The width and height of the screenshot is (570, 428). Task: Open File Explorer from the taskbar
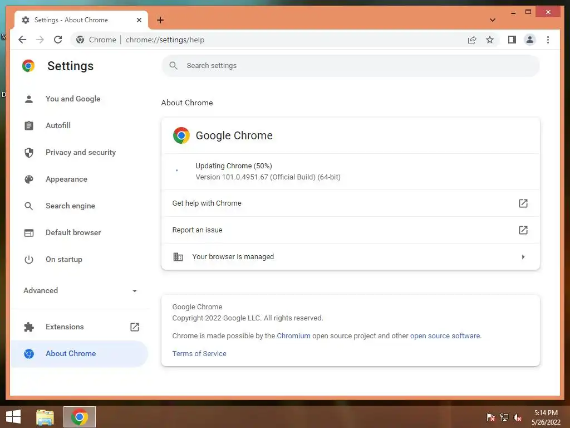coord(45,417)
